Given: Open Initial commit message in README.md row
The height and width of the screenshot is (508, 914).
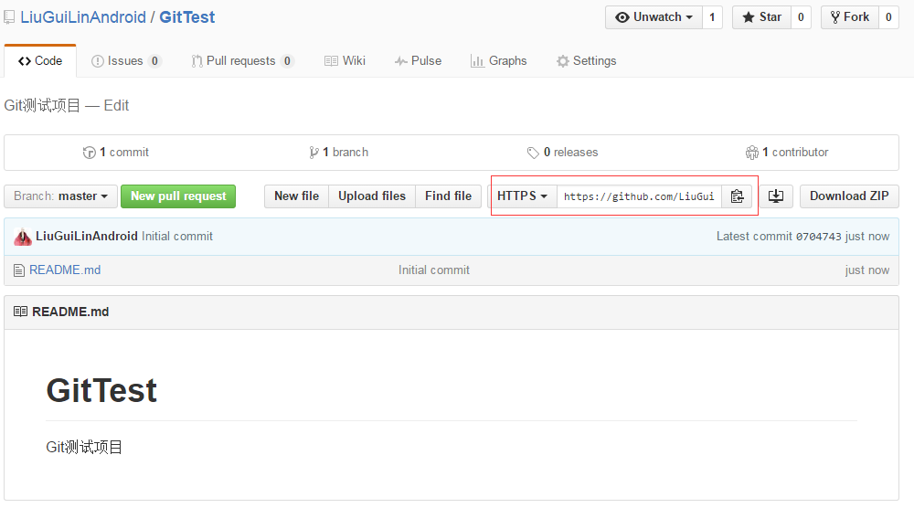Looking at the screenshot, I should tap(434, 270).
